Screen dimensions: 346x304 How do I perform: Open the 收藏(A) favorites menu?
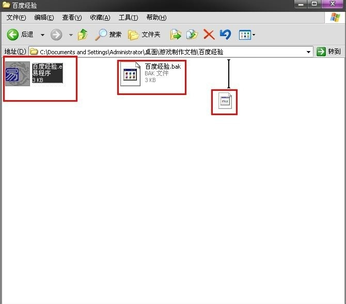click(100, 18)
